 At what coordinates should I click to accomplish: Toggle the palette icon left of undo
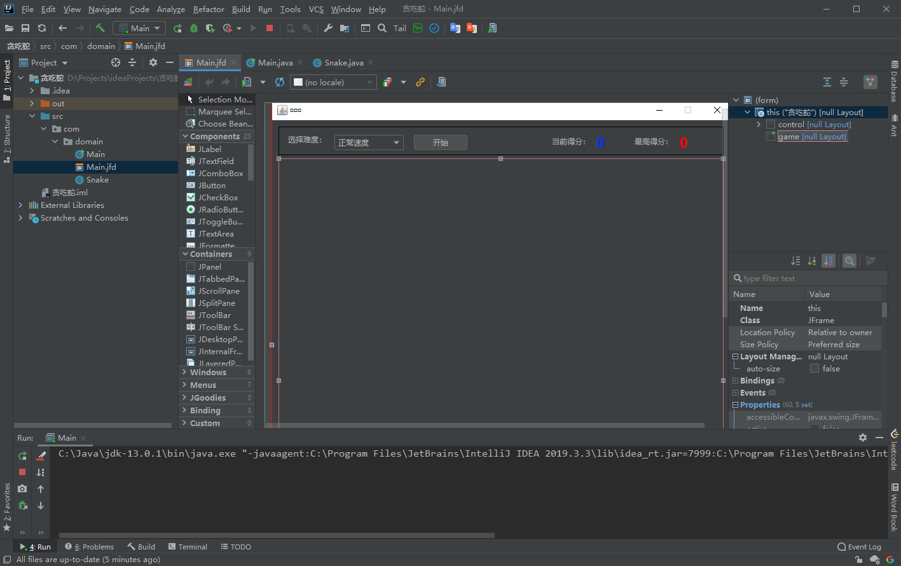pos(188,82)
